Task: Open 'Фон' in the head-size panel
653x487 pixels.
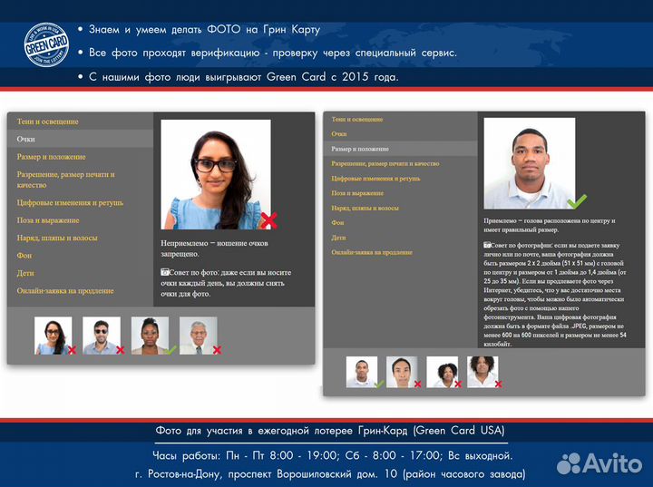Action: pyautogui.click(x=337, y=222)
